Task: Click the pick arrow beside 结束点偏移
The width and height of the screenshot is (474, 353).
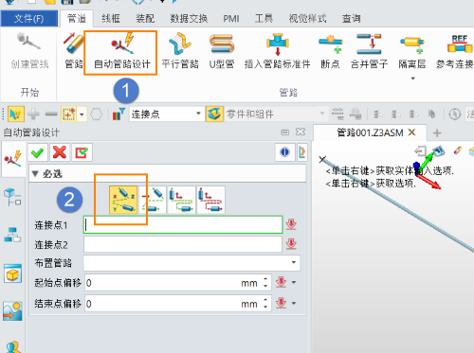Action: (x=281, y=303)
